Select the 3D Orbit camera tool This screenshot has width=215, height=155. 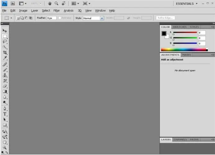(x=5, y=137)
